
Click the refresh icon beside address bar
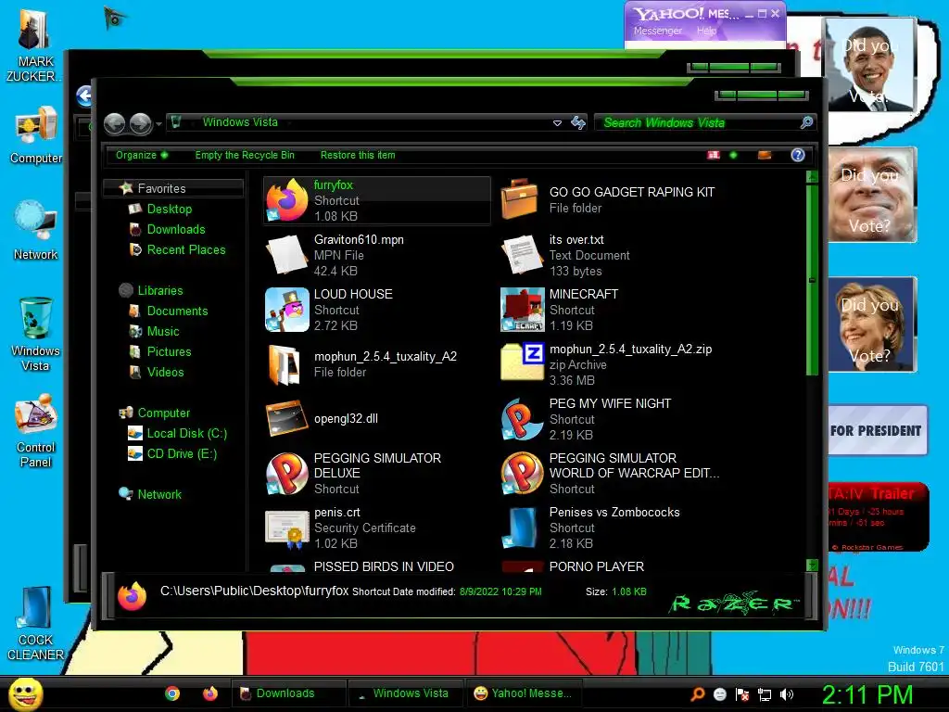pos(578,123)
